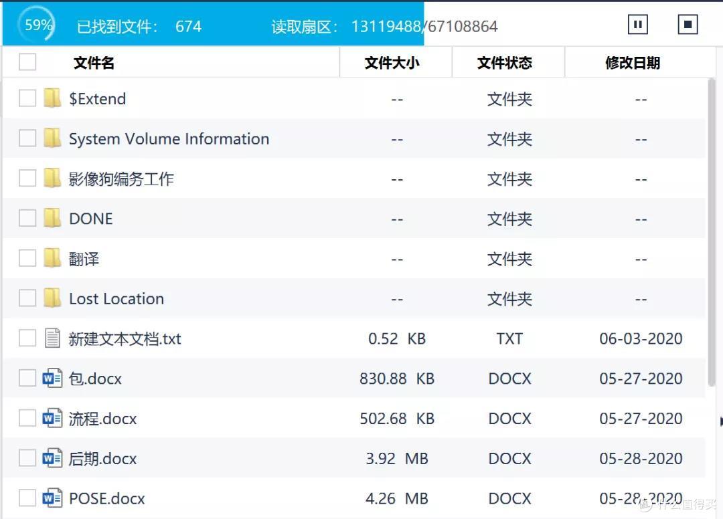Click the 翻译 folder icon
723x519 pixels.
click(x=52, y=258)
